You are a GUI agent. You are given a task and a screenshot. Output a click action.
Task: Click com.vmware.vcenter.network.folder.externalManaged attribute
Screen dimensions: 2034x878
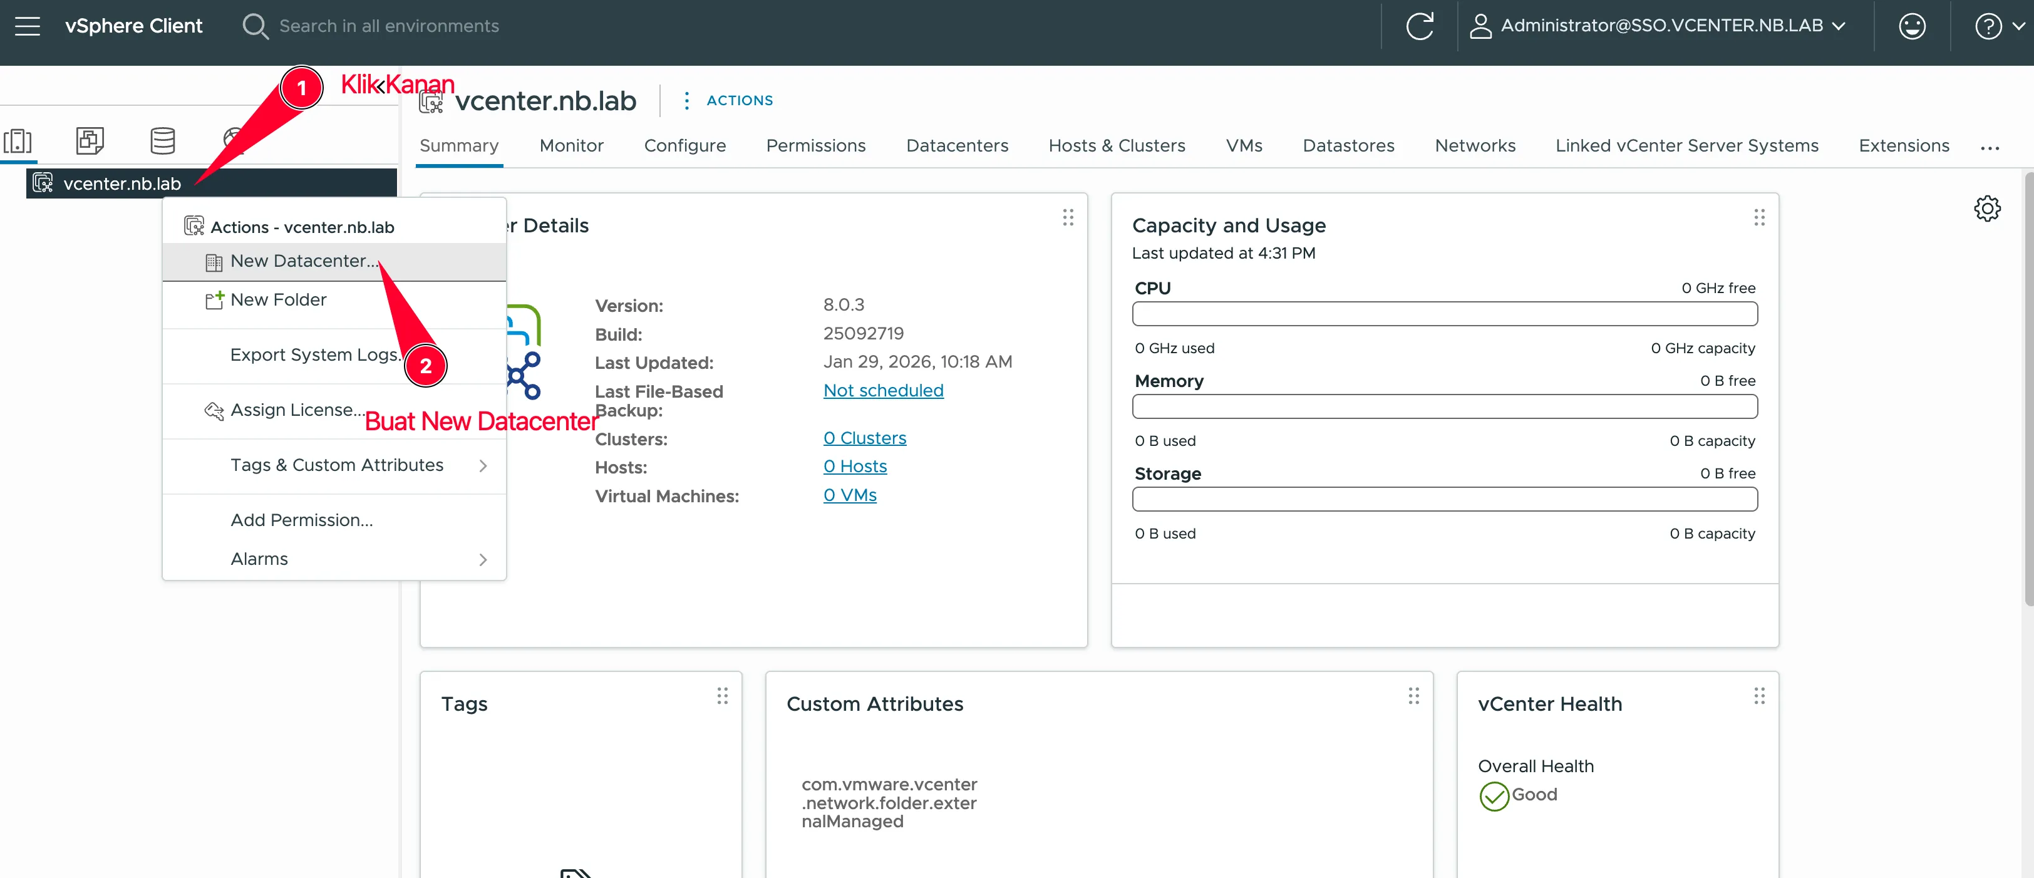coord(889,803)
